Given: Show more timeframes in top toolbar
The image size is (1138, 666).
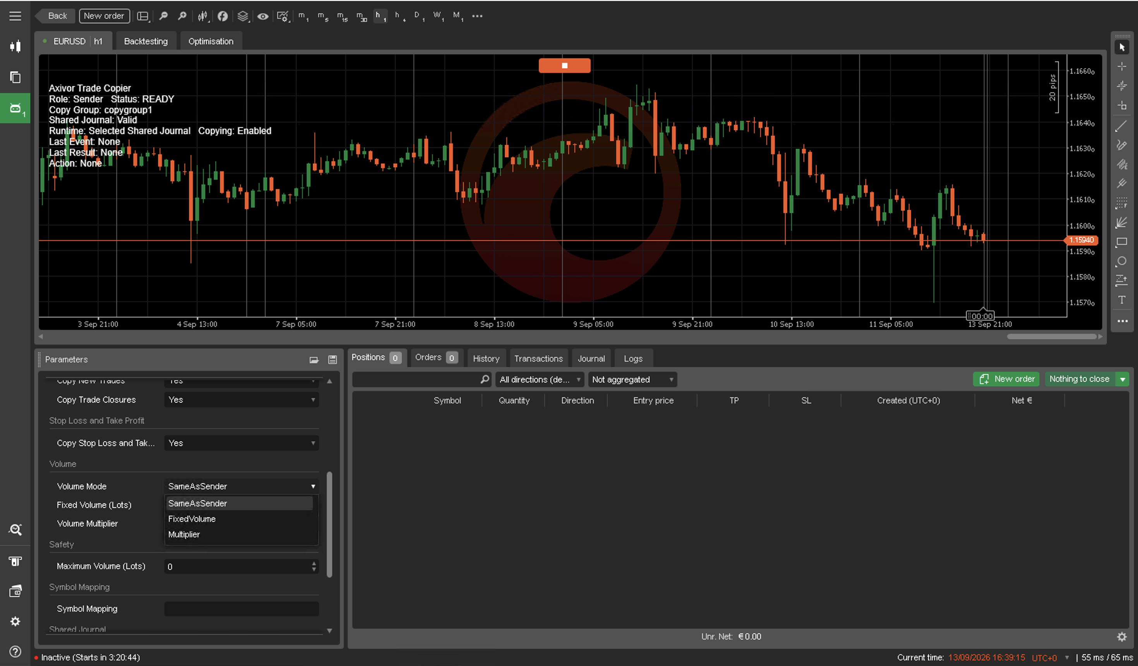Looking at the screenshot, I should click(x=477, y=16).
